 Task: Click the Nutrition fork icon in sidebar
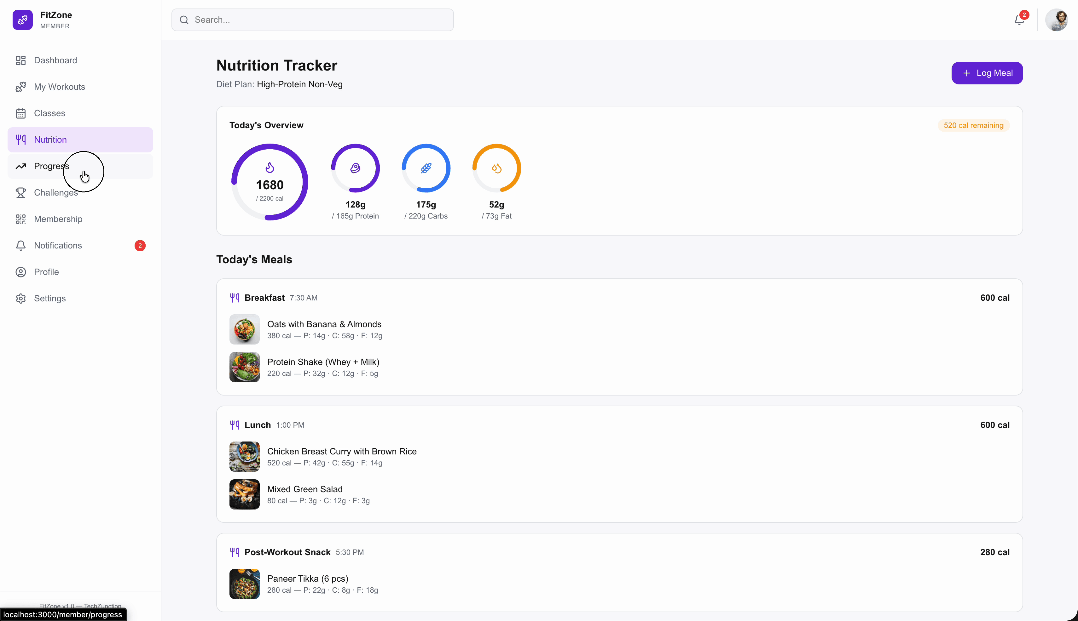click(20, 140)
